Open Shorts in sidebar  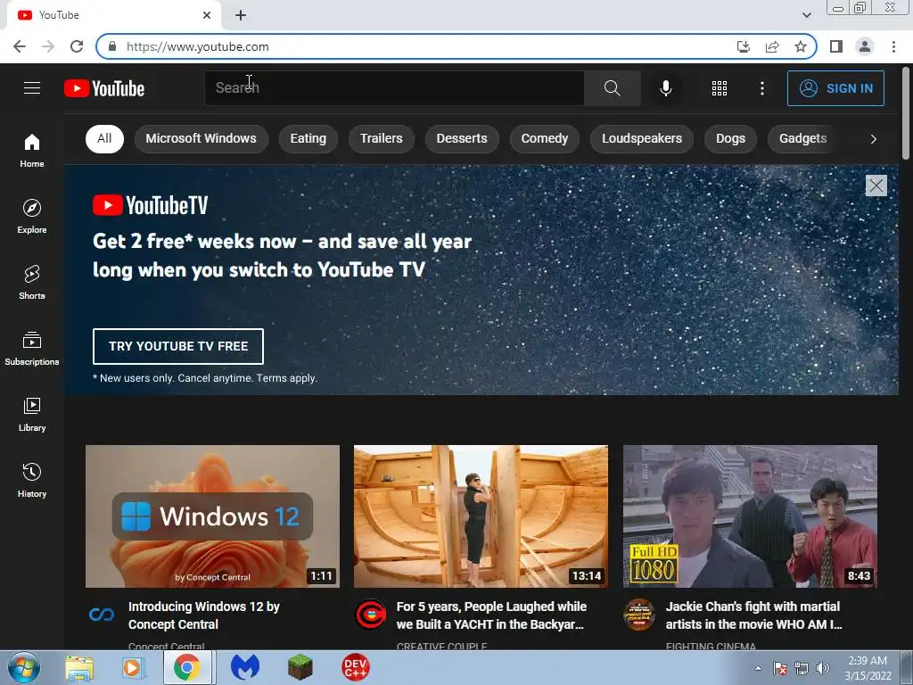32,282
